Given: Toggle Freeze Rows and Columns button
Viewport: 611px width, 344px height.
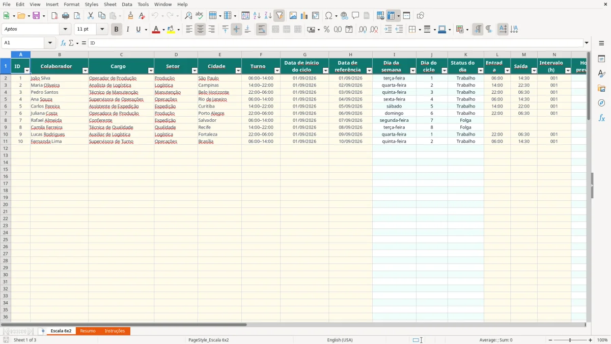Looking at the screenshot, I should coord(391,16).
